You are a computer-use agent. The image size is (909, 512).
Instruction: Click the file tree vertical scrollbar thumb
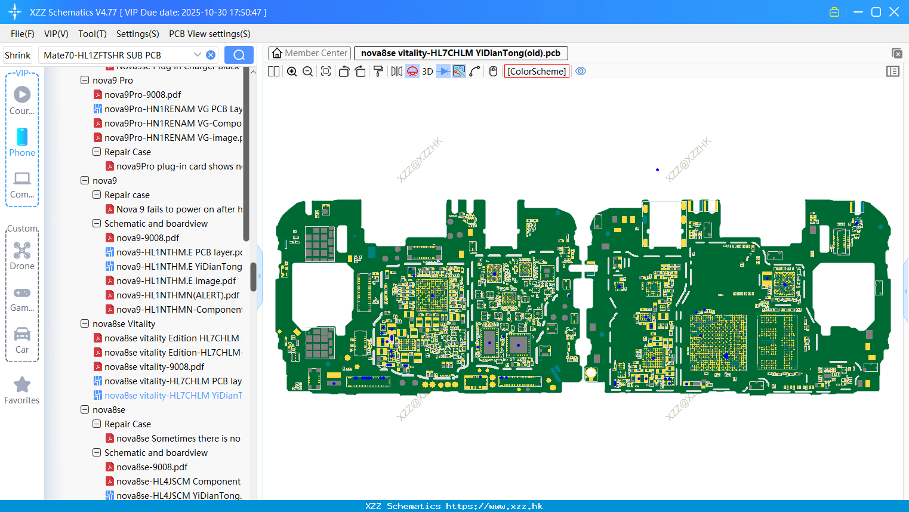click(253, 276)
